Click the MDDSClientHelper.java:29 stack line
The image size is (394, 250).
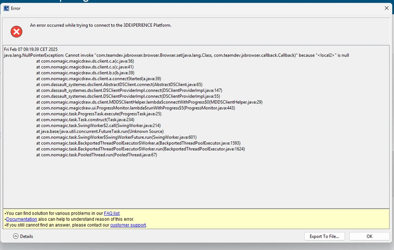149,102
